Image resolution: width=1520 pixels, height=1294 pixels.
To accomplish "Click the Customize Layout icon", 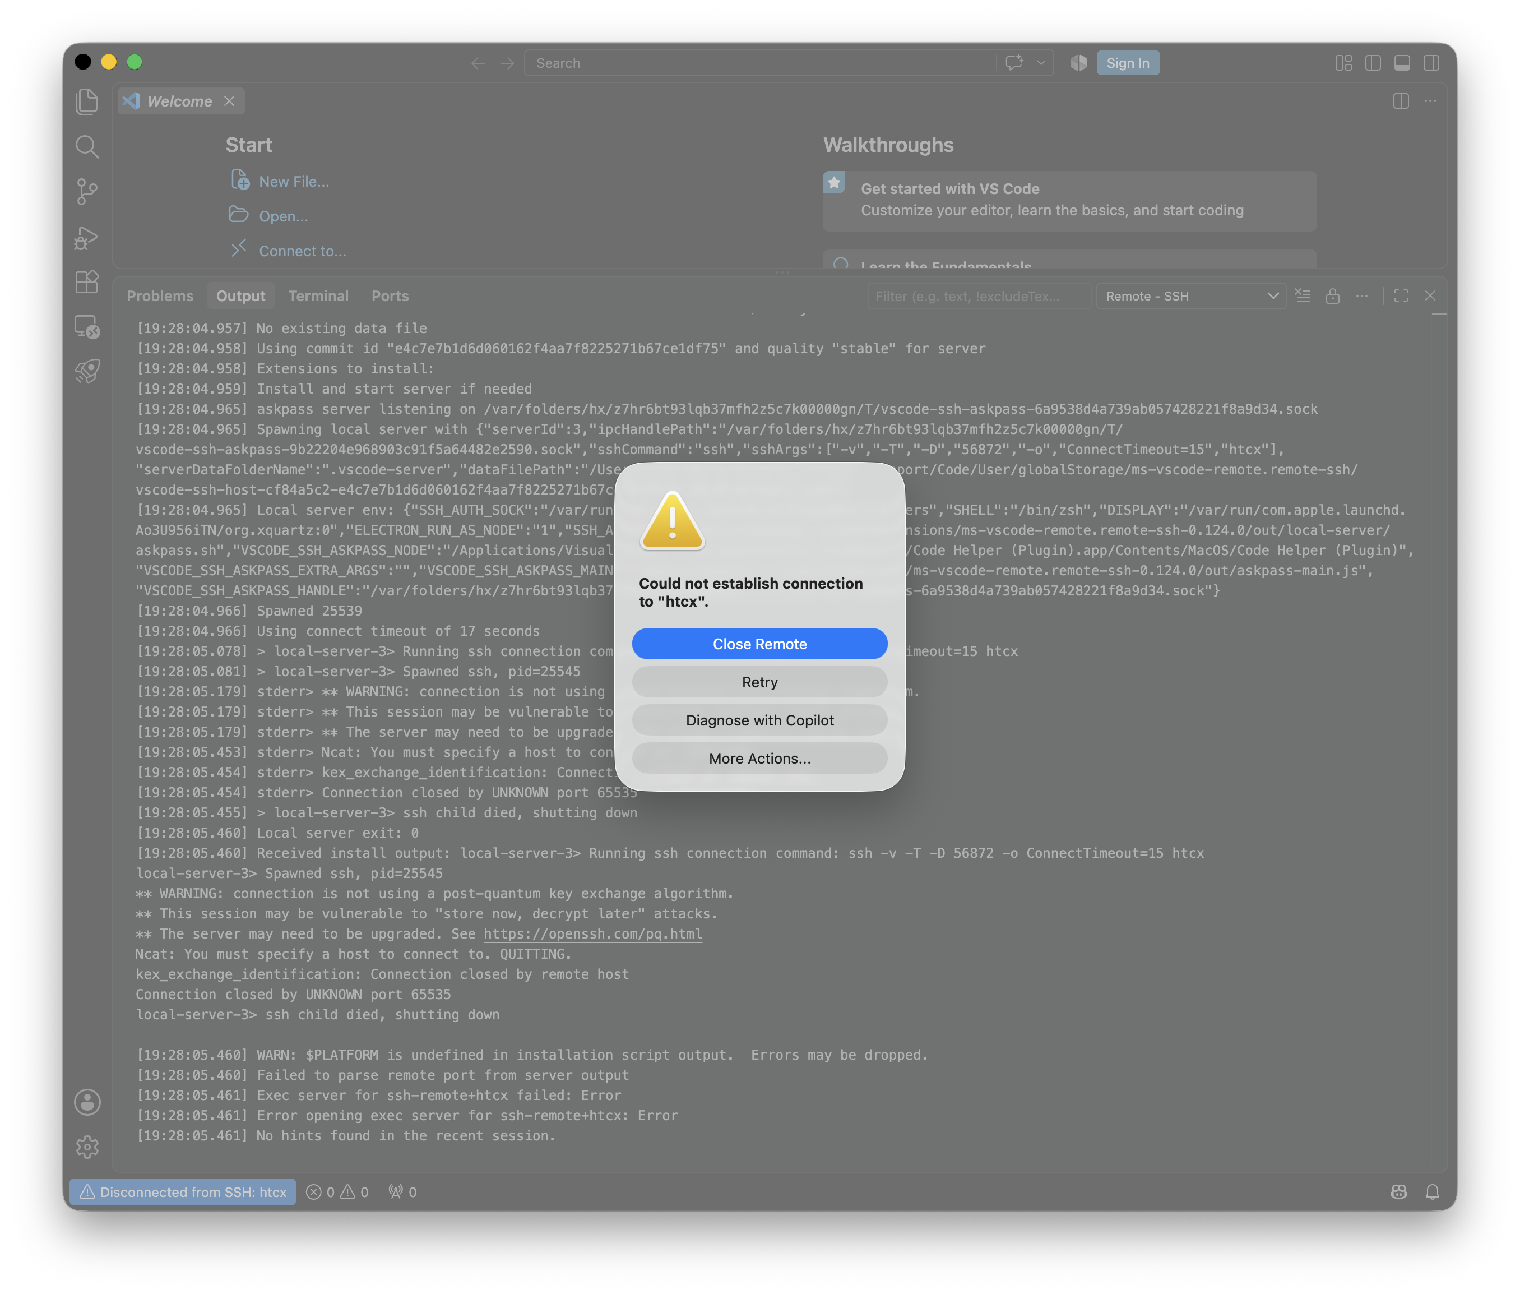I will (1344, 63).
